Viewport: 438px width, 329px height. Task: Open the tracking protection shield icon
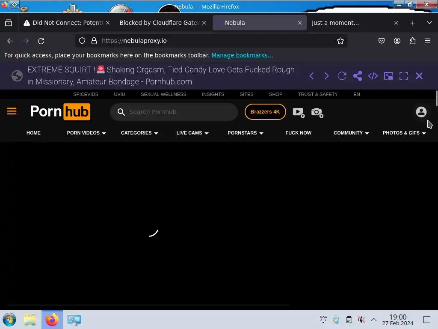click(x=82, y=41)
